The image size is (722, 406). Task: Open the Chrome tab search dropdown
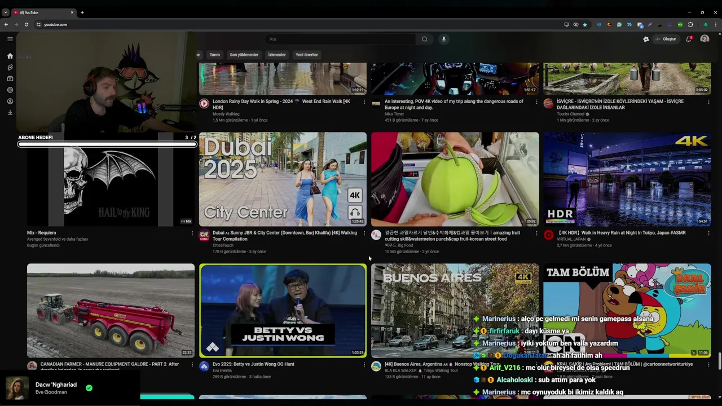pos(6,12)
